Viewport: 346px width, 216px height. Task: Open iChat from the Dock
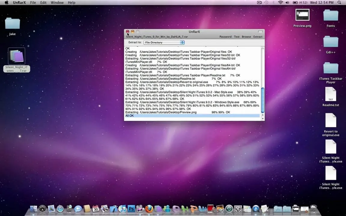tap(78, 208)
